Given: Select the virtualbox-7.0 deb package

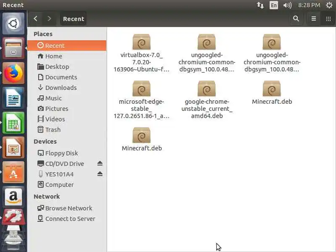Looking at the screenshot, I should point(142,53).
